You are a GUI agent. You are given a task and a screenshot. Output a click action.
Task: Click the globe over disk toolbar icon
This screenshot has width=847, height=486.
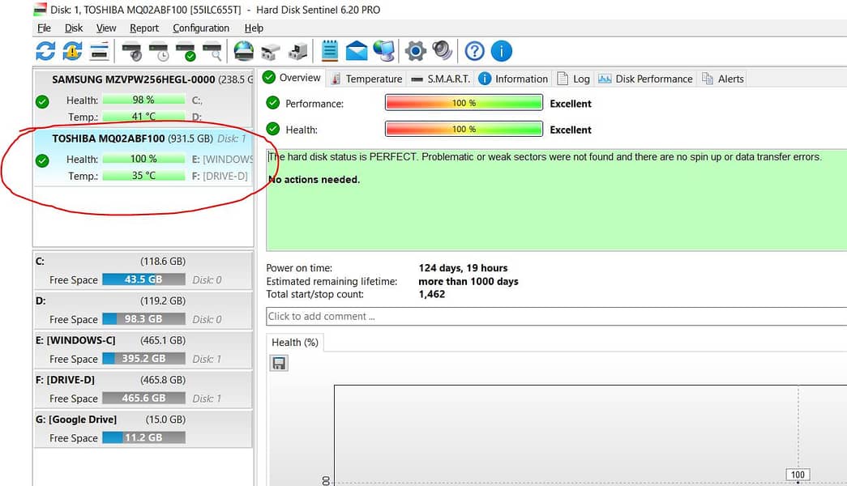(244, 51)
